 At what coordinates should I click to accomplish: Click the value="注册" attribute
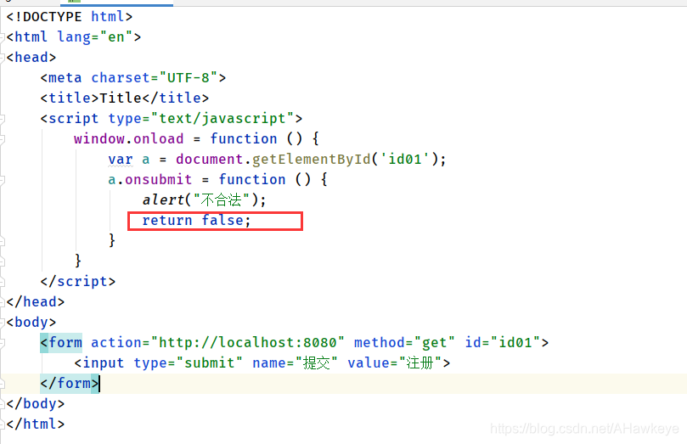coord(394,363)
